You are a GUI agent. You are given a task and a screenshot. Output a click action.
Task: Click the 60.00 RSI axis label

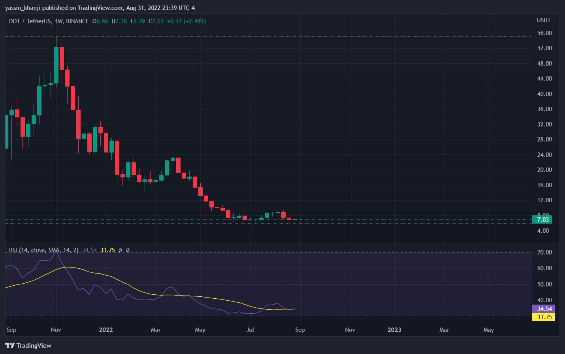[x=544, y=268]
